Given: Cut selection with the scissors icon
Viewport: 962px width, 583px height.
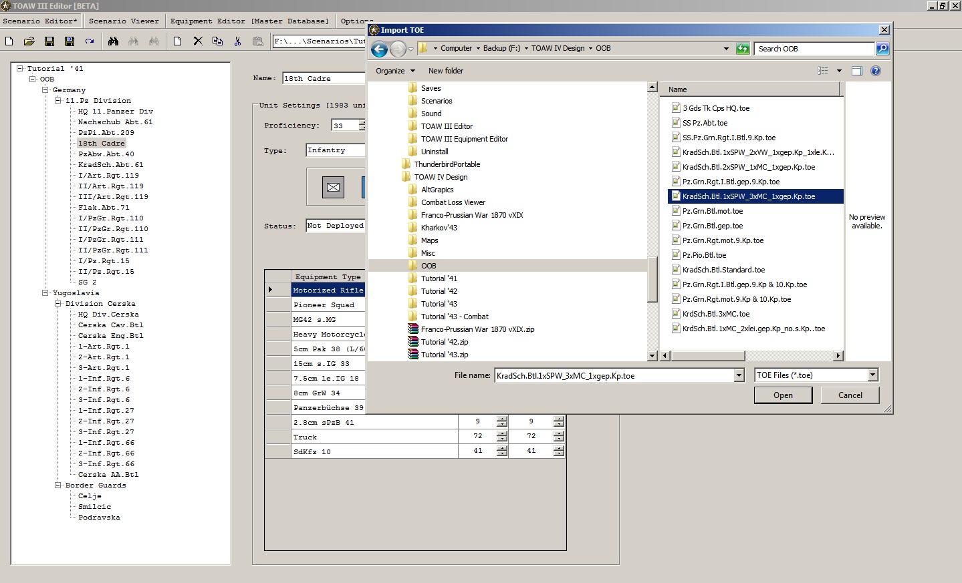Looking at the screenshot, I should coord(237,41).
